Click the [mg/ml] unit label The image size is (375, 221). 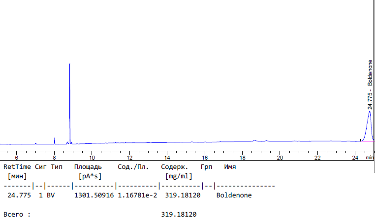pos(177,176)
